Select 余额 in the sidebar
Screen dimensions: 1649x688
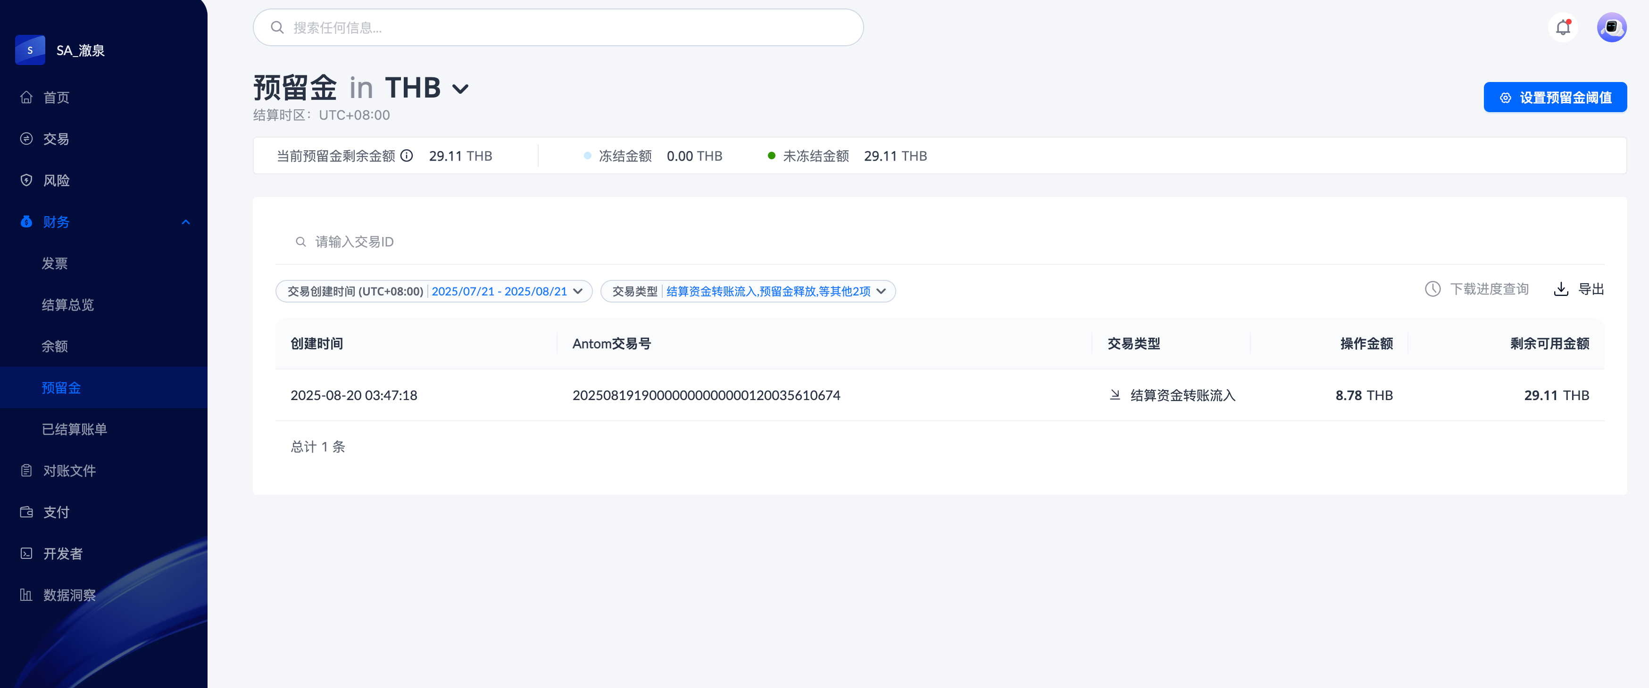coord(55,346)
